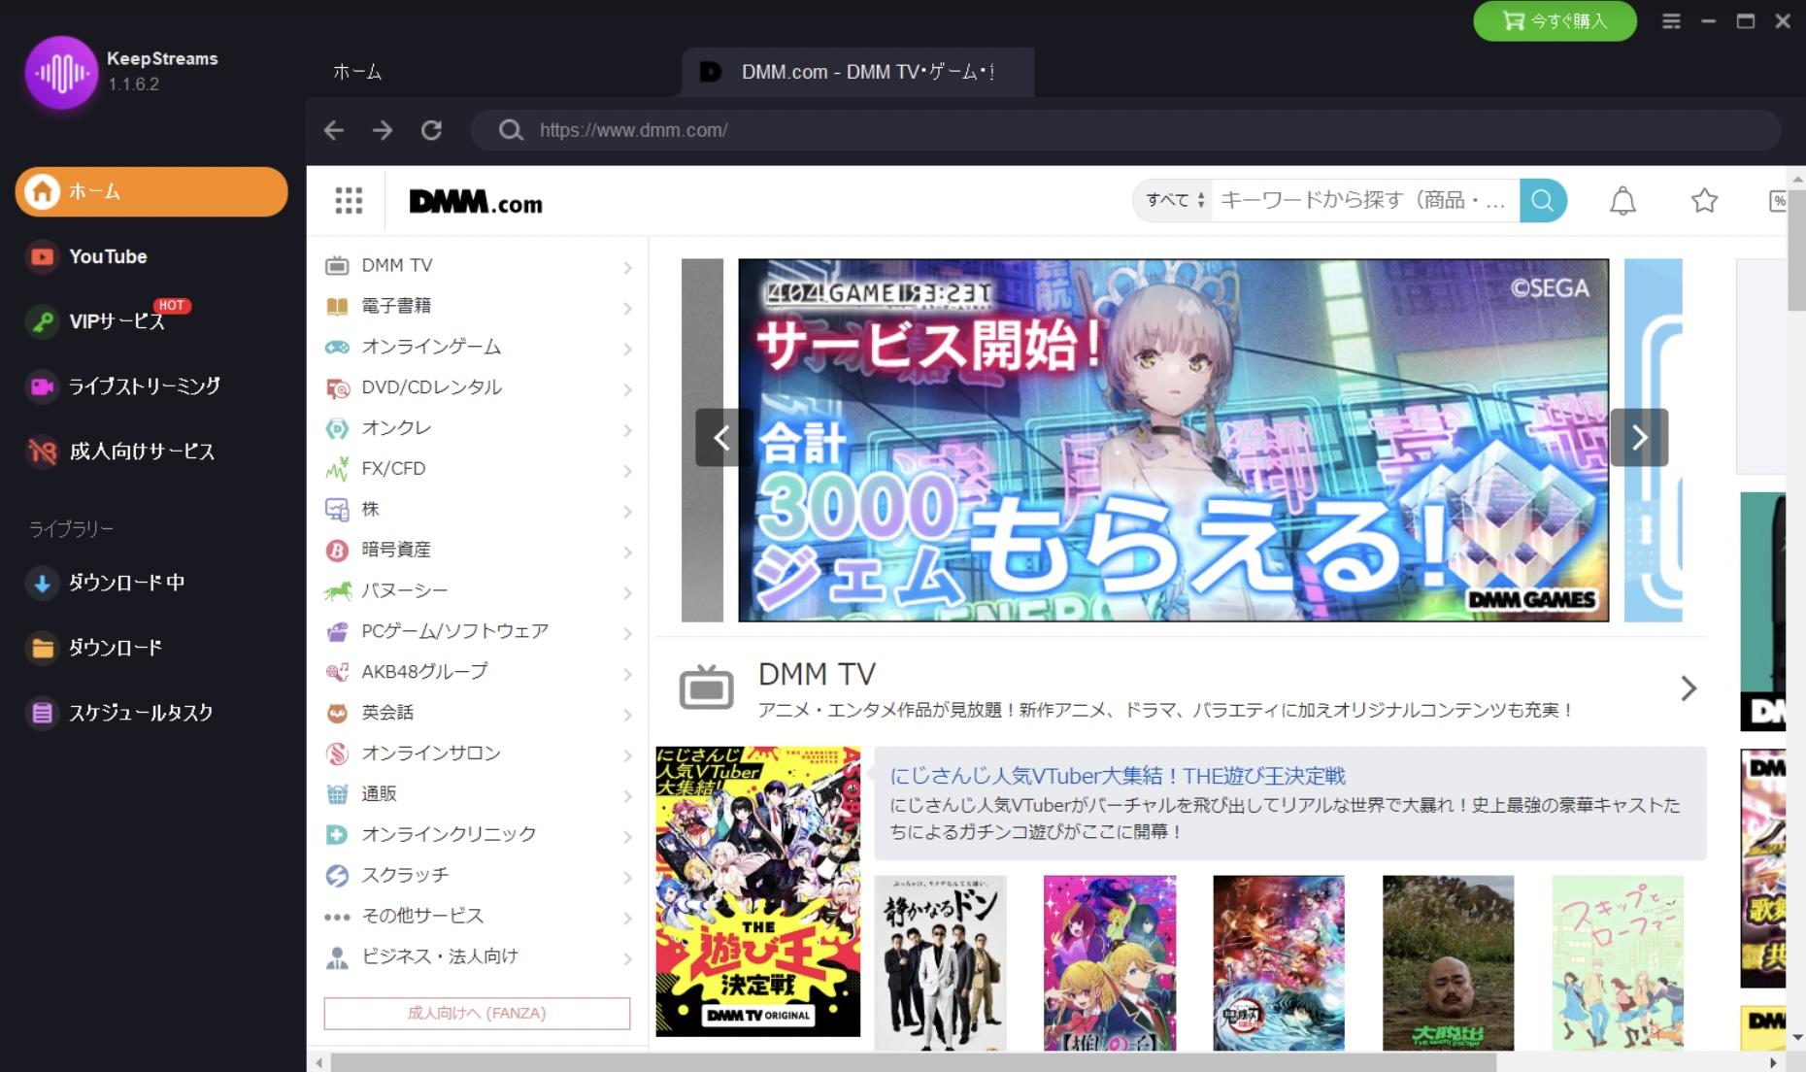
Task: Click the YouTube sidebar icon
Action: [42, 257]
